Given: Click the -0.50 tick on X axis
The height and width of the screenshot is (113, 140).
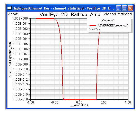Looking at the screenshot, I should (x=55, y=102).
